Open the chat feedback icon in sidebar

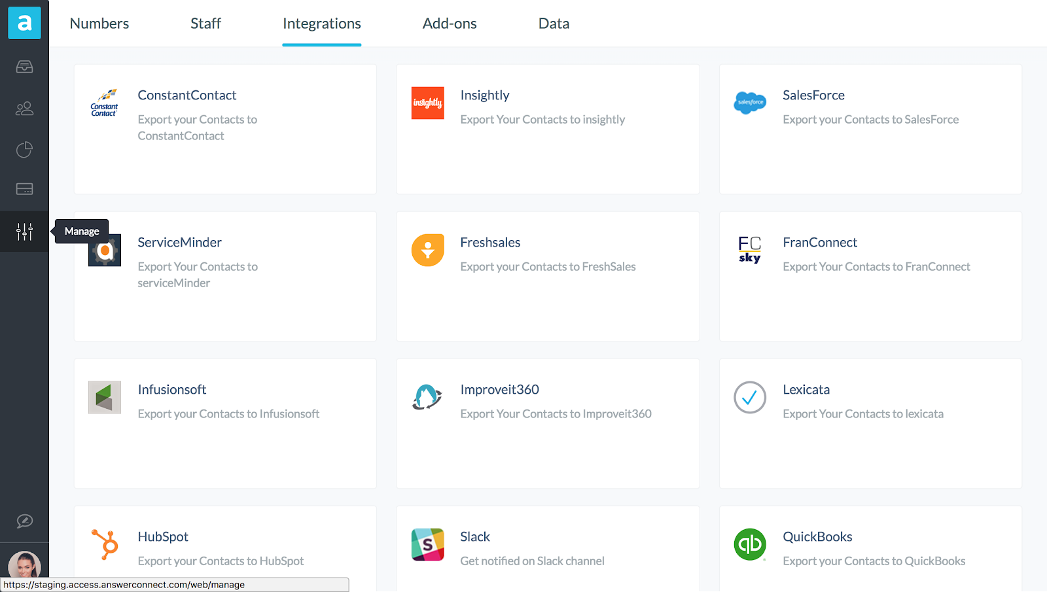[24, 521]
